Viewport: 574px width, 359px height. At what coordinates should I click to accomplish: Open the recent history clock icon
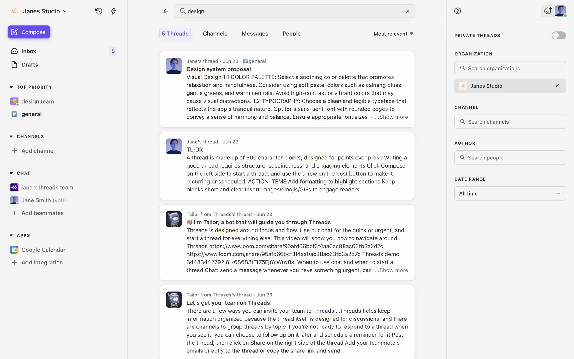coord(99,11)
